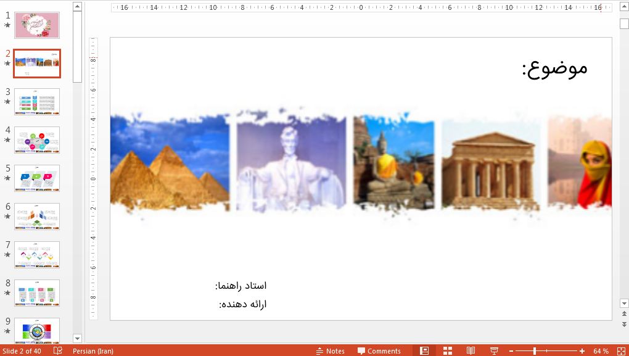The width and height of the screenshot is (629, 356).
Task: Switch to Slide Sorter view
Action: [x=447, y=350]
